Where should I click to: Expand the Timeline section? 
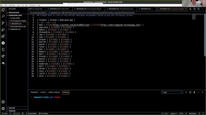click(12, 111)
